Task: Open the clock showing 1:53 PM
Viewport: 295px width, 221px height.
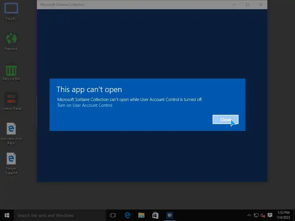Action: coord(283,215)
